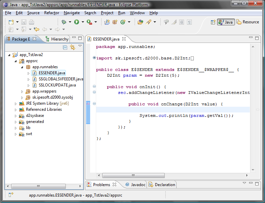265x203 pixels.
Task: Open the Refactor menu
Action: pos(52,13)
